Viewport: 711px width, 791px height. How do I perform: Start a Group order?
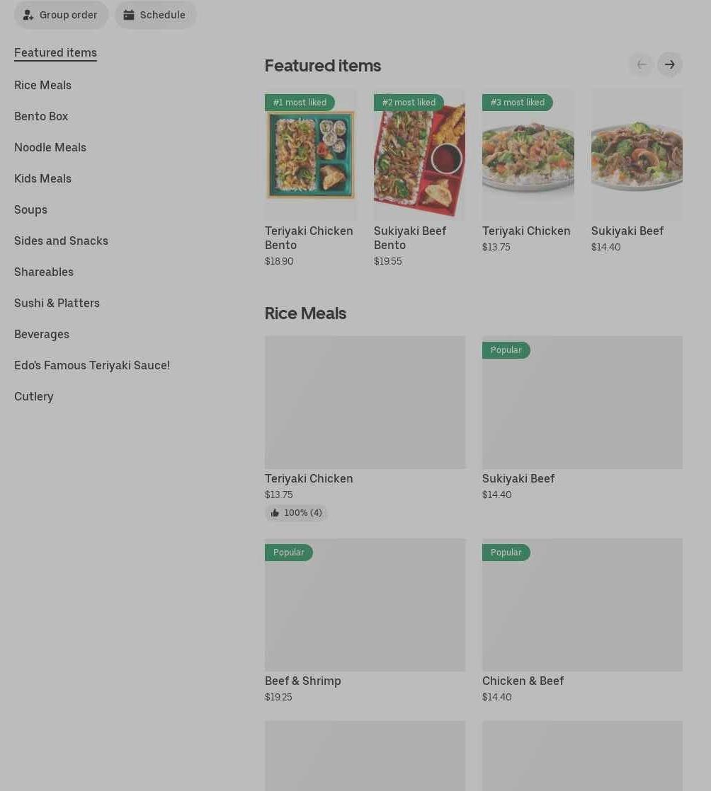coord(61,15)
